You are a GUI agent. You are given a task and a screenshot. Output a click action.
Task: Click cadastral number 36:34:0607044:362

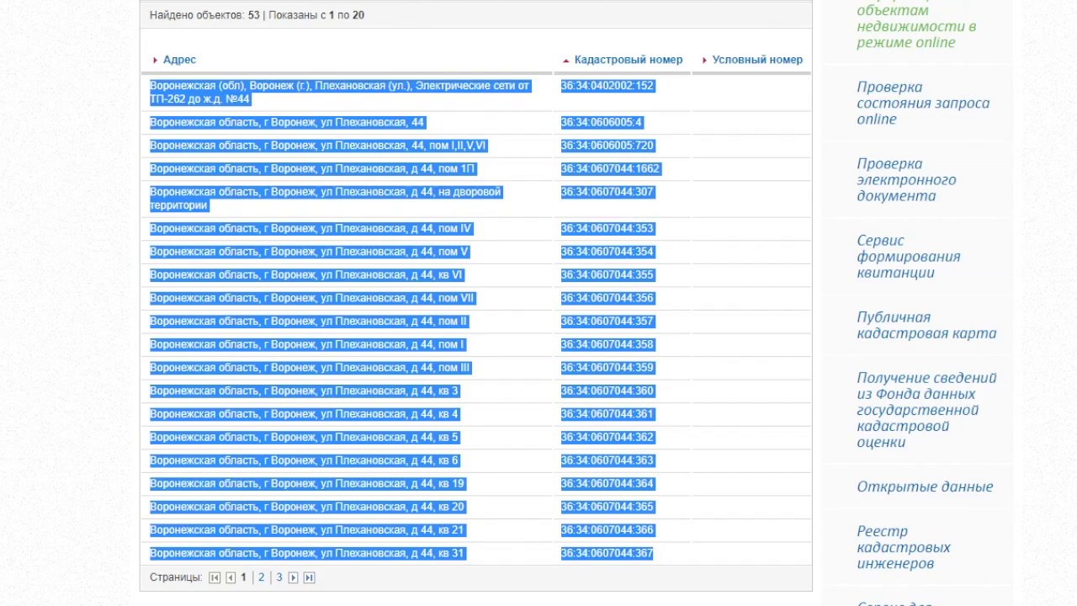[607, 438]
